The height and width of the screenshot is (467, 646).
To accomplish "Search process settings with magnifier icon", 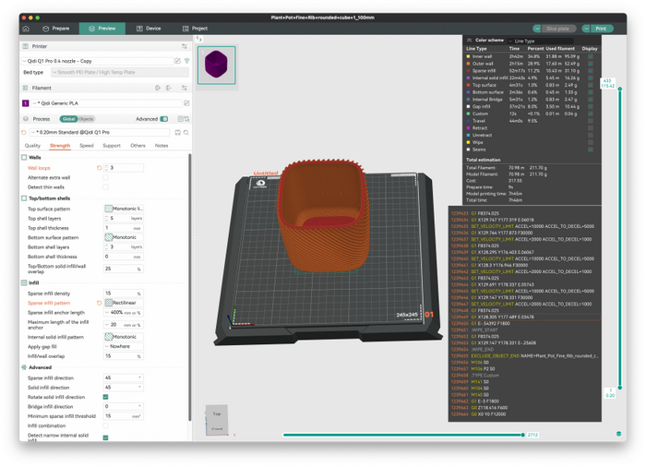I will click(186, 132).
